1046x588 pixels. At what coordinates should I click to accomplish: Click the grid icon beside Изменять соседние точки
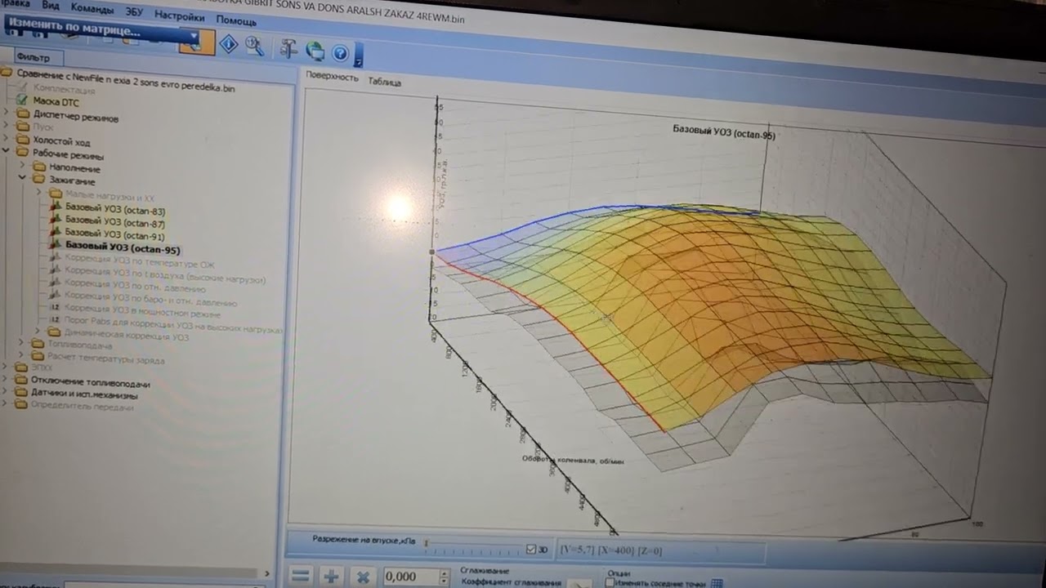point(717,583)
